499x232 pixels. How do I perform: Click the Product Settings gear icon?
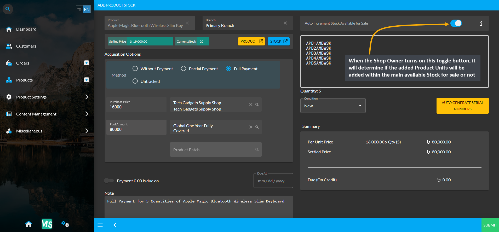[x=9, y=97]
